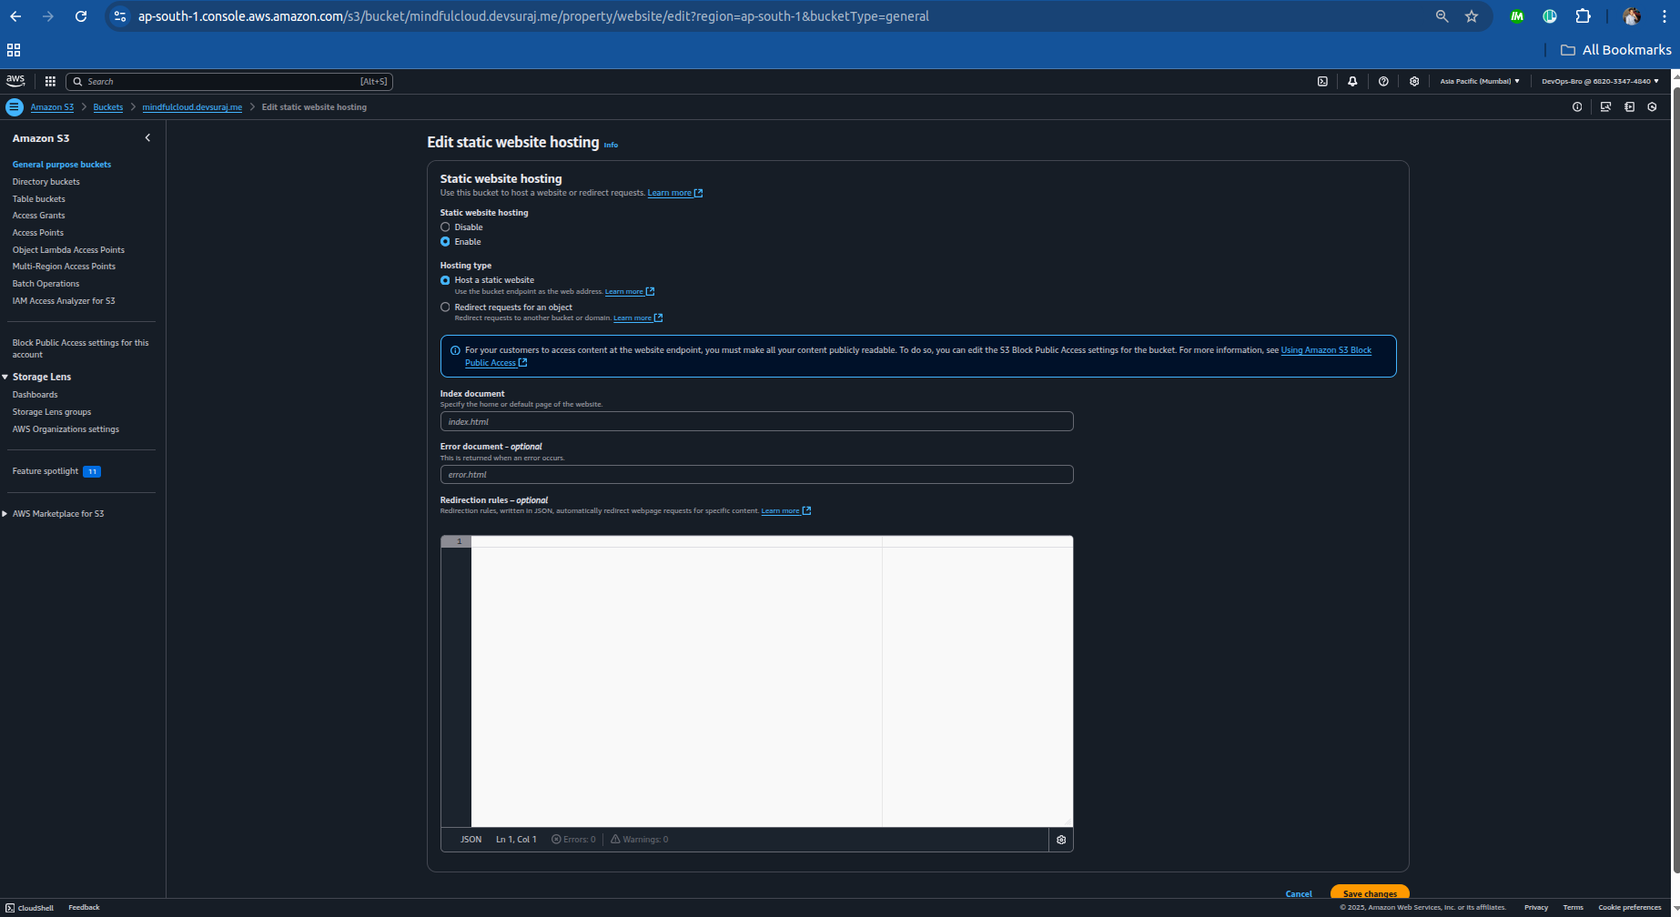Reload the page with the refresh icon

coord(81,16)
